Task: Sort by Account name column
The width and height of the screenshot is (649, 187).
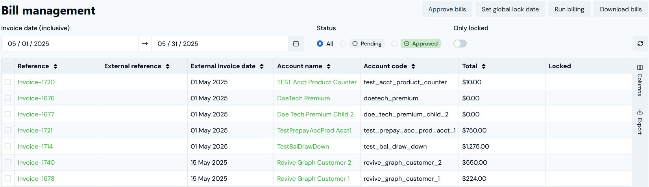Action: pos(329,66)
